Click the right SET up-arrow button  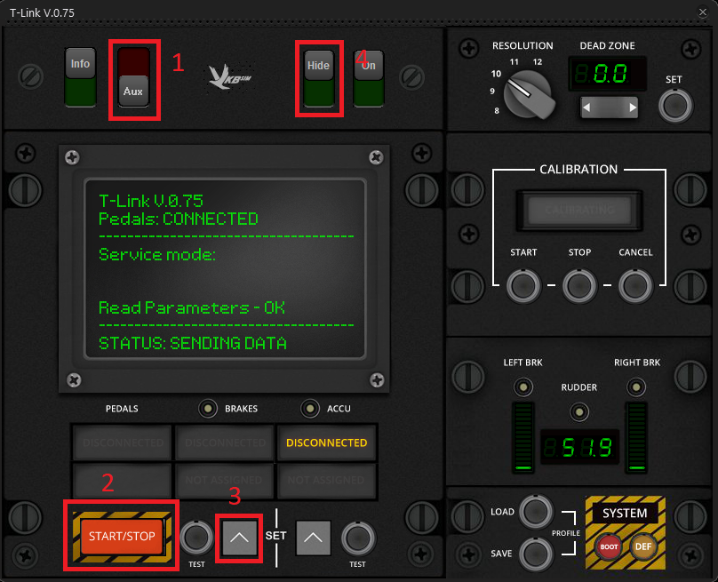click(317, 537)
